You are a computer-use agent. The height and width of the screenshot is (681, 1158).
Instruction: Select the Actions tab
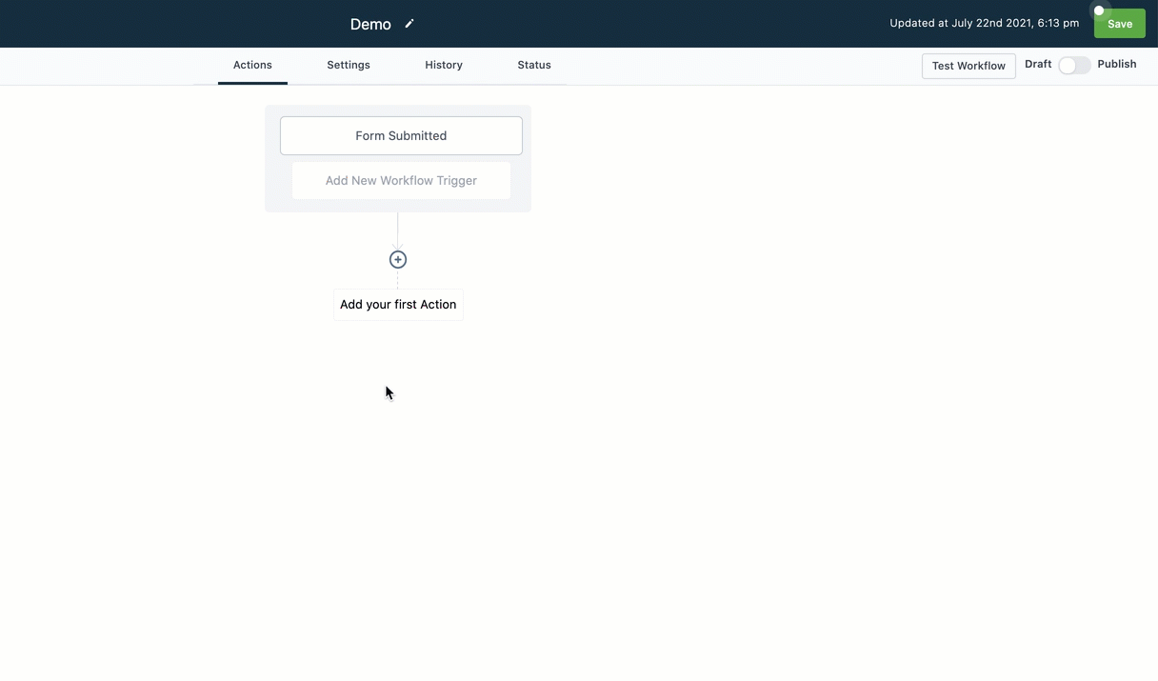[x=252, y=65]
